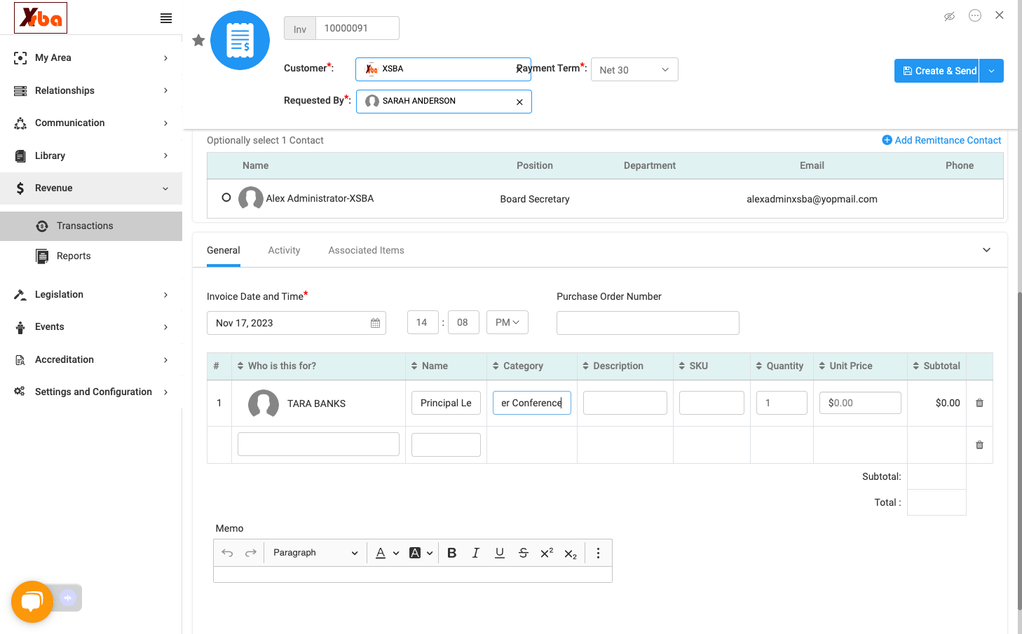Expand the Create & Send arrow menu

point(991,71)
